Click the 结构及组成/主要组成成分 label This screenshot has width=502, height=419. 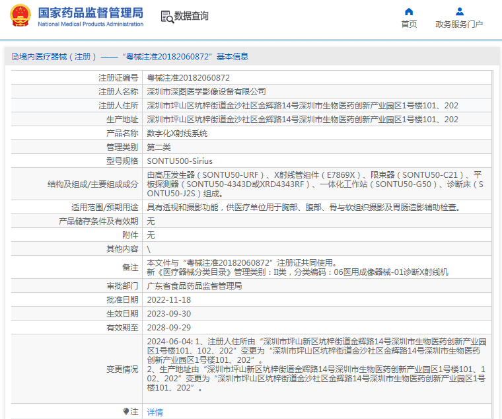click(93, 184)
